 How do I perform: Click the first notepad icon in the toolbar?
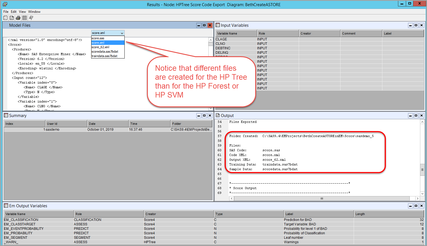(5, 18)
